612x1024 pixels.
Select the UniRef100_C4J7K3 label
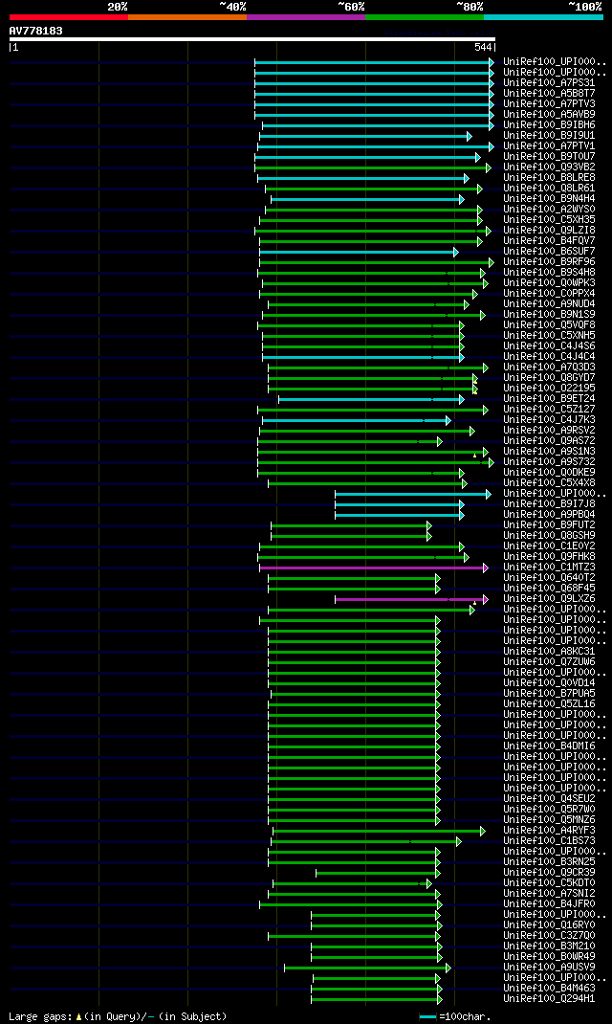tap(549, 419)
